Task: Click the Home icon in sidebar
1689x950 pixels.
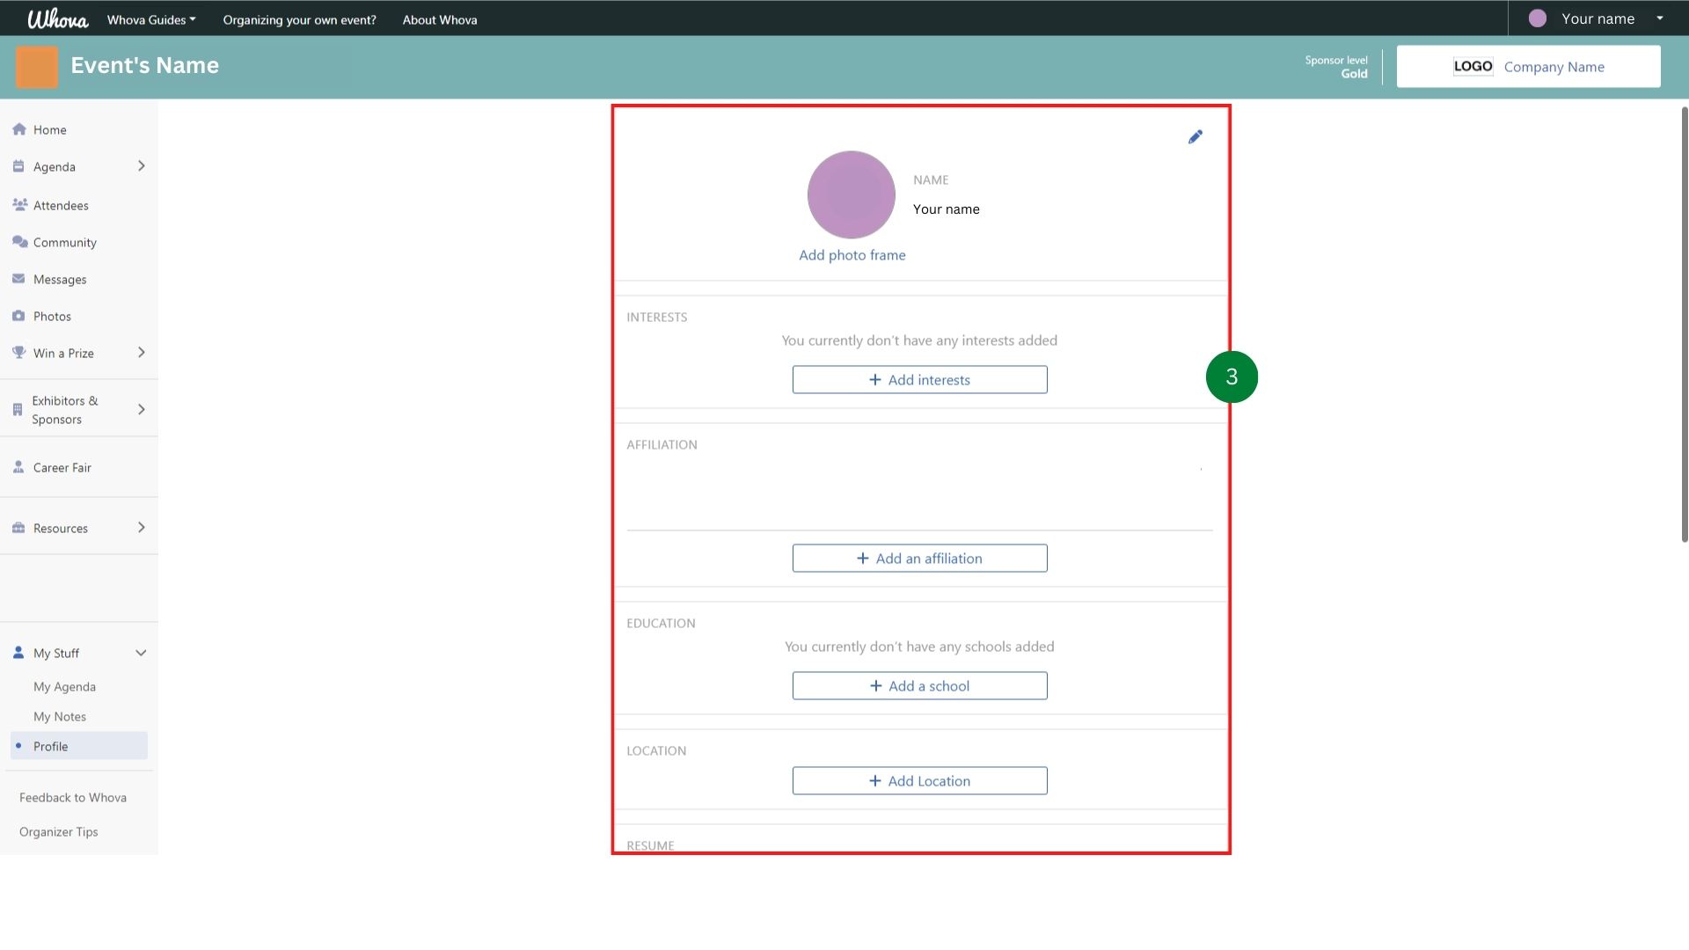Action: click(x=19, y=129)
